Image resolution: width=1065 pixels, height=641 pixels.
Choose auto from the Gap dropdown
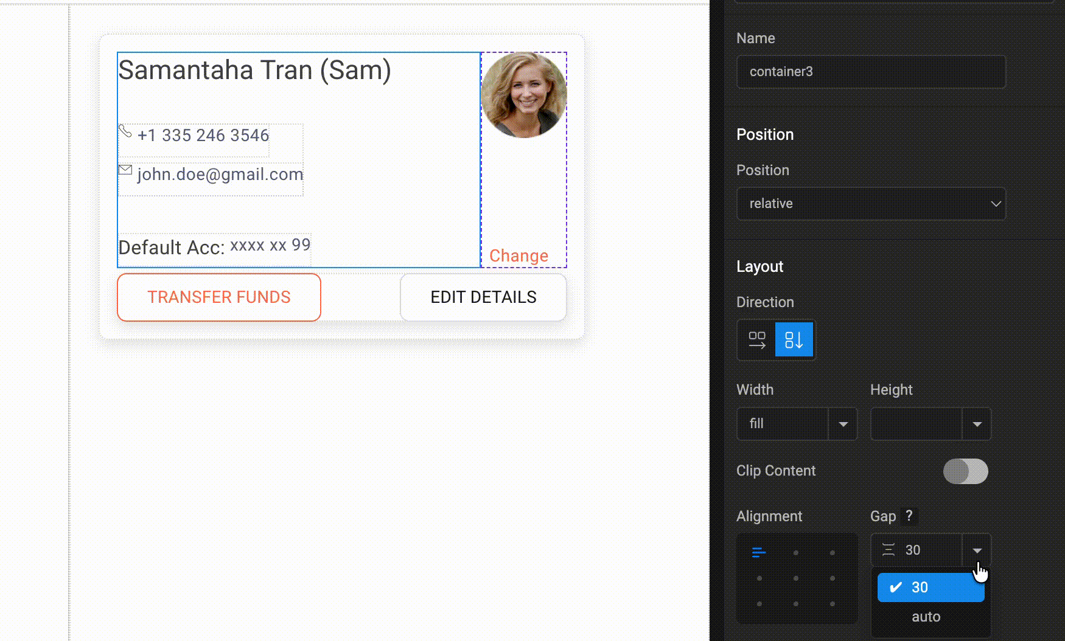[926, 616]
